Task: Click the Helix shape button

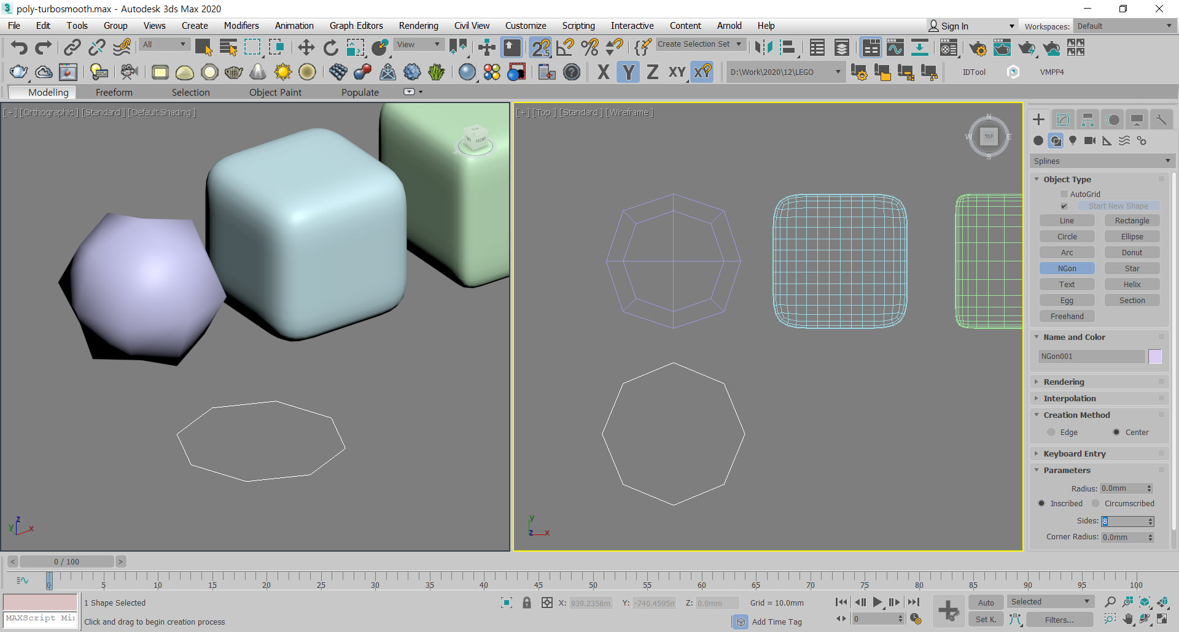Action: pos(1132,285)
